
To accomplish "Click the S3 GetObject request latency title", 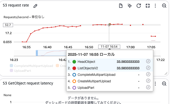I will click(x=28, y=83).
